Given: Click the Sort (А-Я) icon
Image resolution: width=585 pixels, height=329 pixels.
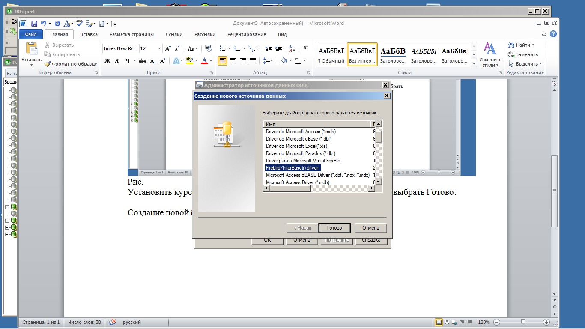Looking at the screenshot, I should point(292,48).
